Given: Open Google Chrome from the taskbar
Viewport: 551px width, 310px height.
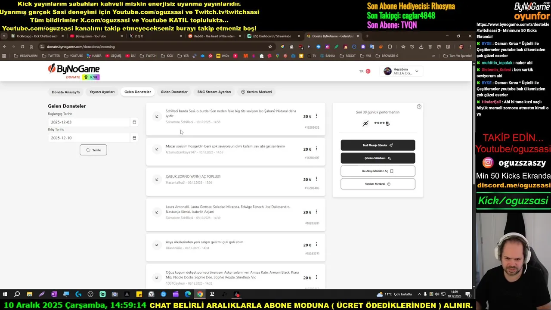Looking at the screenshot, I should tap(200, 294).
